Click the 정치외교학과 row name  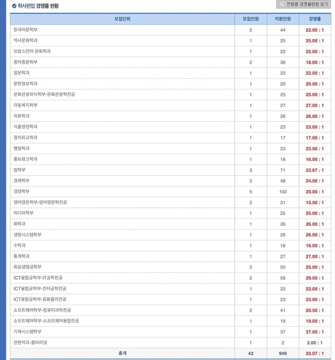25,138
